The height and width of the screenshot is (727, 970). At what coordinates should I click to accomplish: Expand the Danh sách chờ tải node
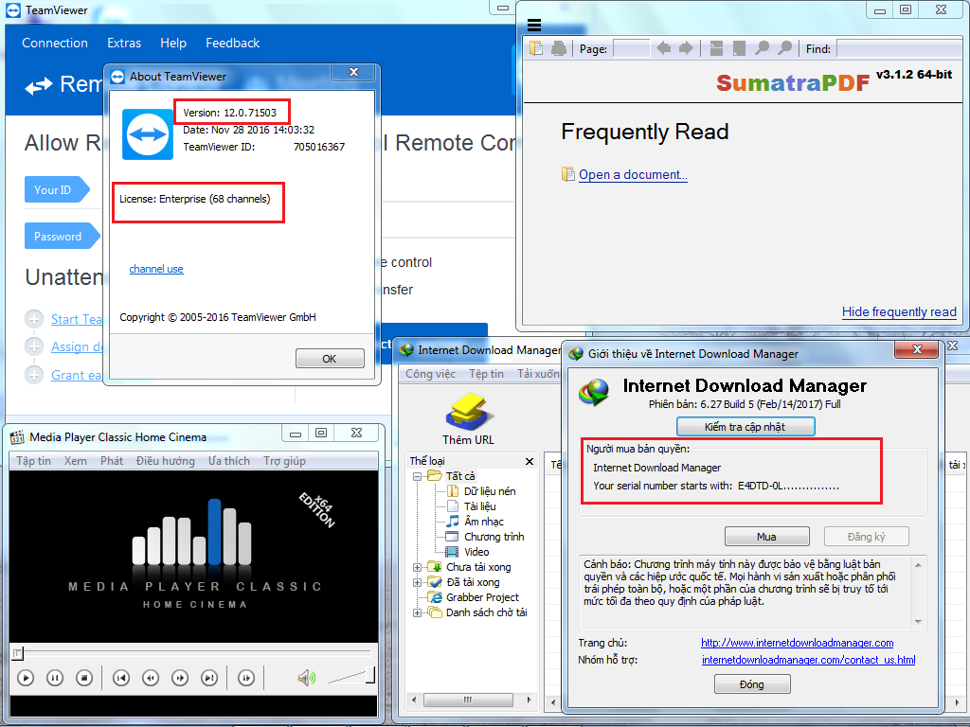pyautogui.click(x=418, y=612)
